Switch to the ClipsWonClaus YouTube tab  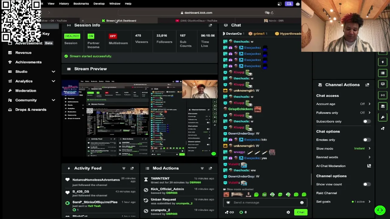click(197, 21)
